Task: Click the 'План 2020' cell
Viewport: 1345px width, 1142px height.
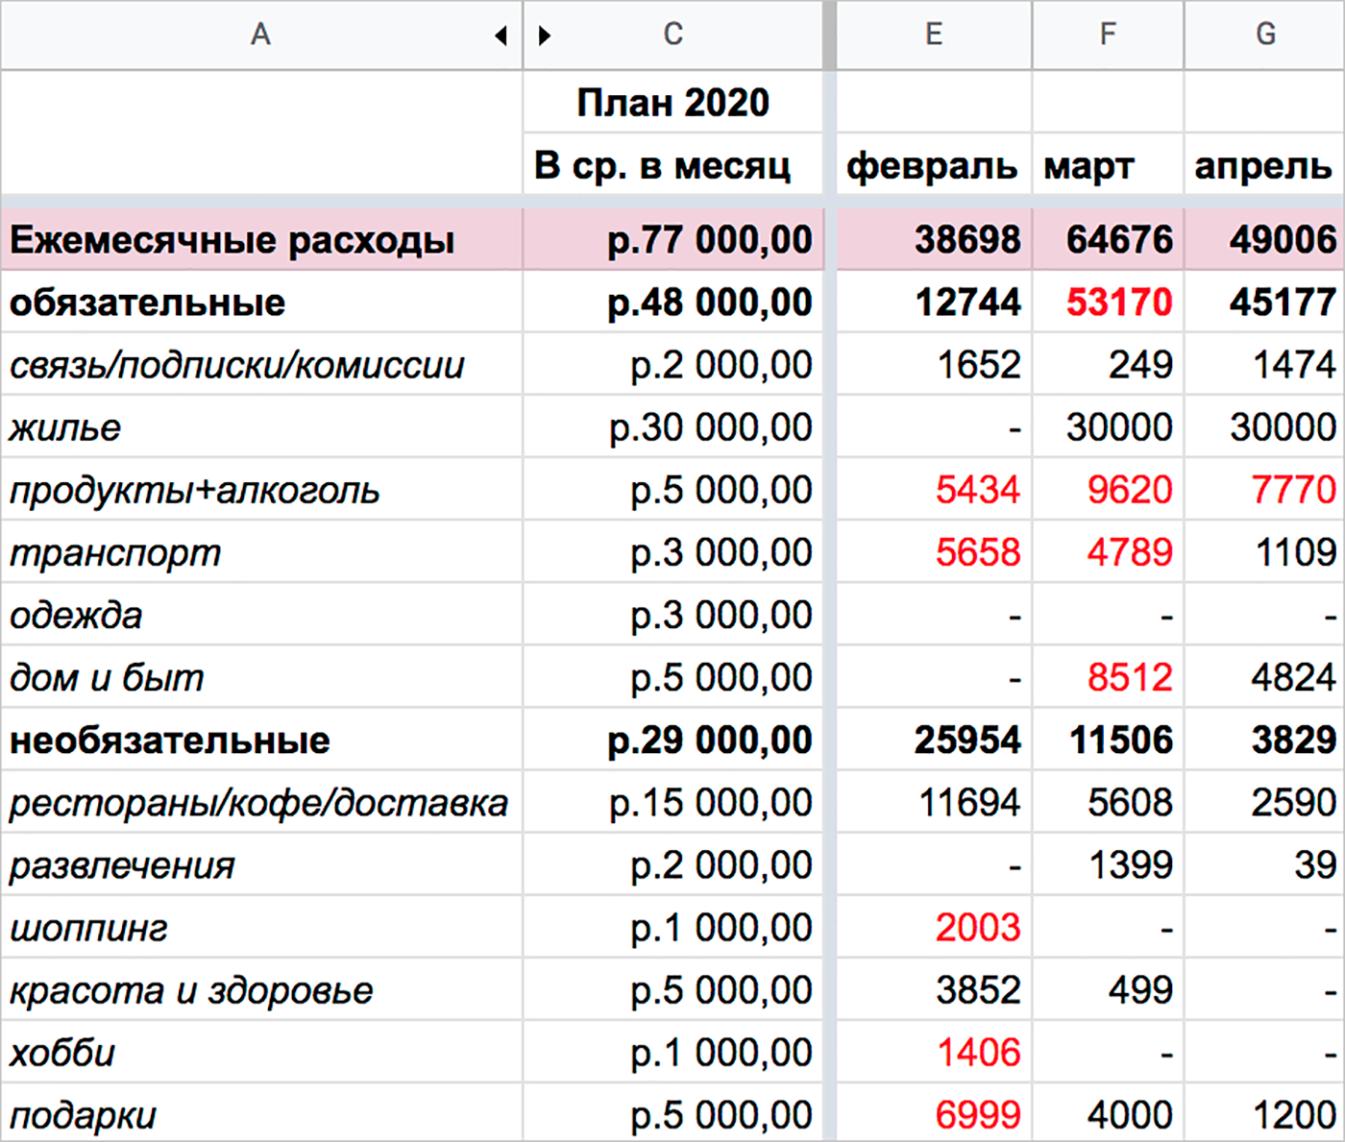Action: (672, 102)
